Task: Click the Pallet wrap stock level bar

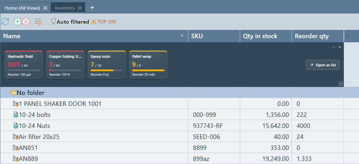Action: (148, 70)
